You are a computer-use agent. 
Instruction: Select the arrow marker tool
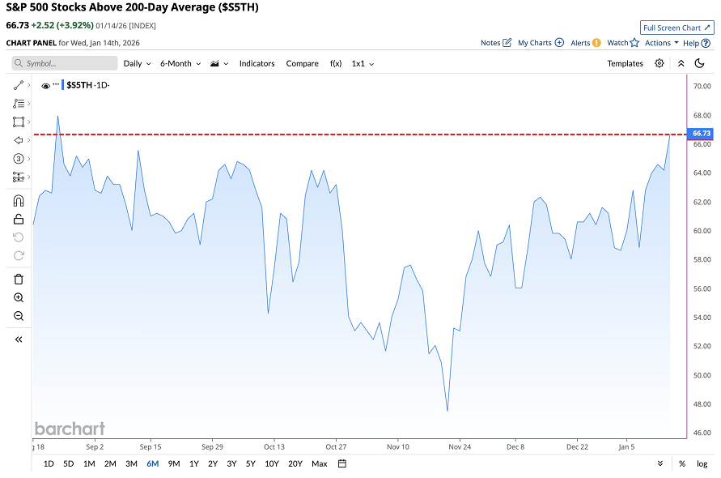point(19,140)
